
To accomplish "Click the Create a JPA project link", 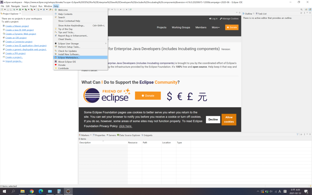I will (15, 53).
